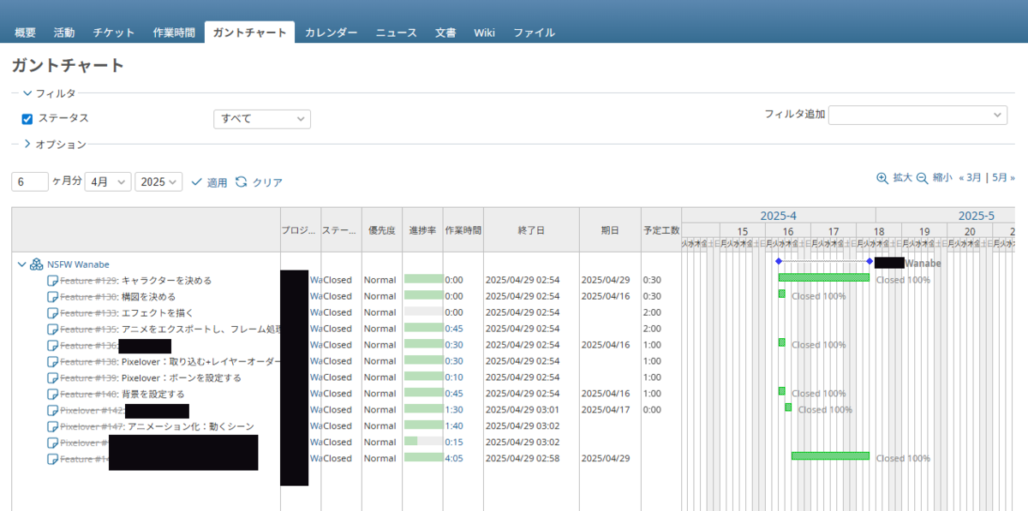The width and height of the screenshot is (1028, 511).
Task: Click the issue icon for Feature #129
Action: pyautogui.click(x=52, y=280)
